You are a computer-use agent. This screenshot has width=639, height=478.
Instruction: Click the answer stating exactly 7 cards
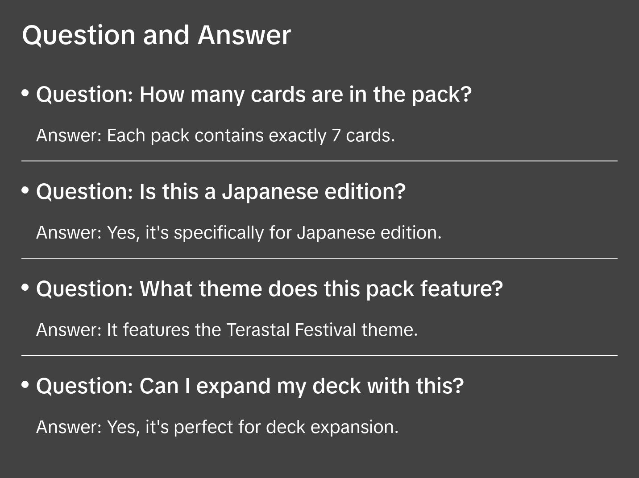[x=215, y=136]
